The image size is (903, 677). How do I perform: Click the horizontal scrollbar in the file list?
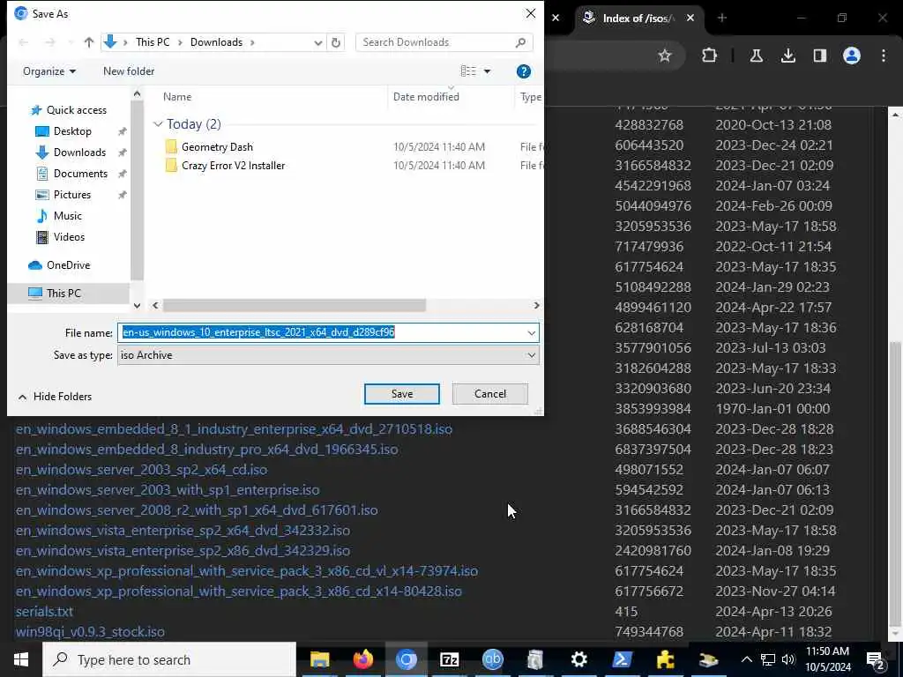click(295, 305)
